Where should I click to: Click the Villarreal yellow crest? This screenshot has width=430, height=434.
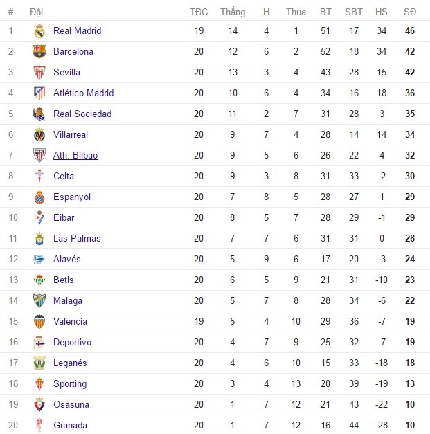click(39, 134)
